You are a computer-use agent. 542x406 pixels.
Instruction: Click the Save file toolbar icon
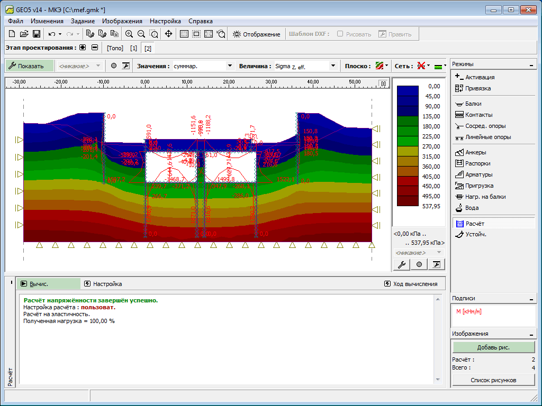[37, 34]
